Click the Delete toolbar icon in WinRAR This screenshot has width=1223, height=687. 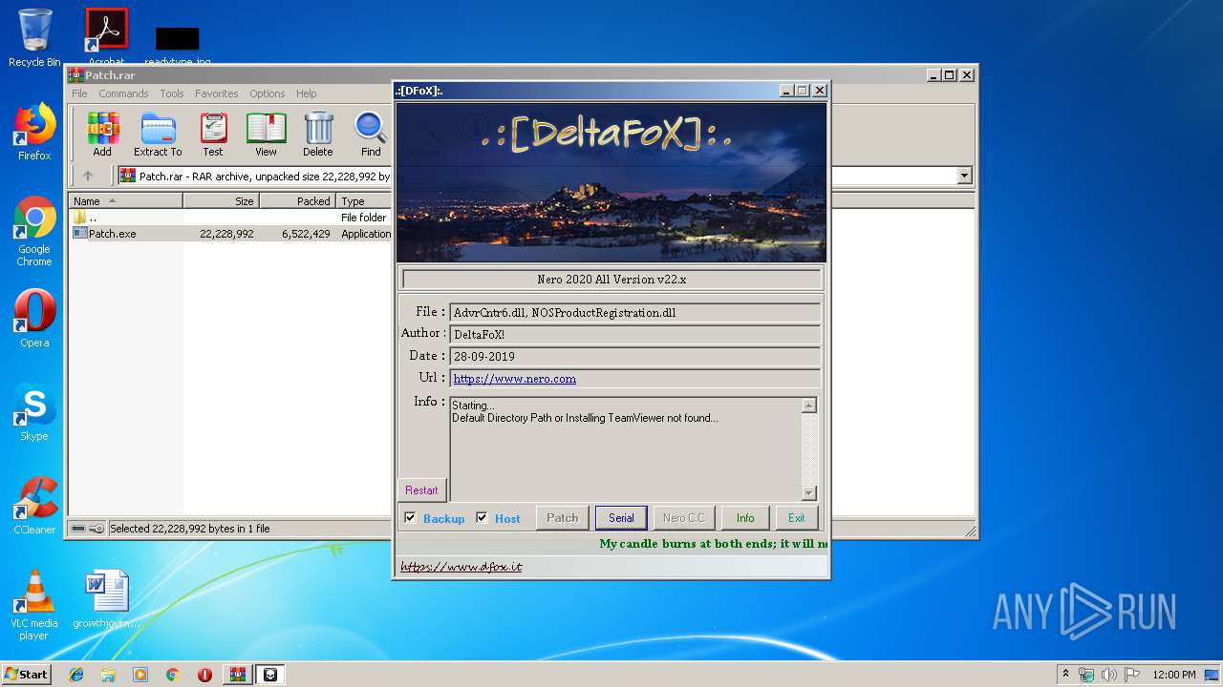click(318, 135)
